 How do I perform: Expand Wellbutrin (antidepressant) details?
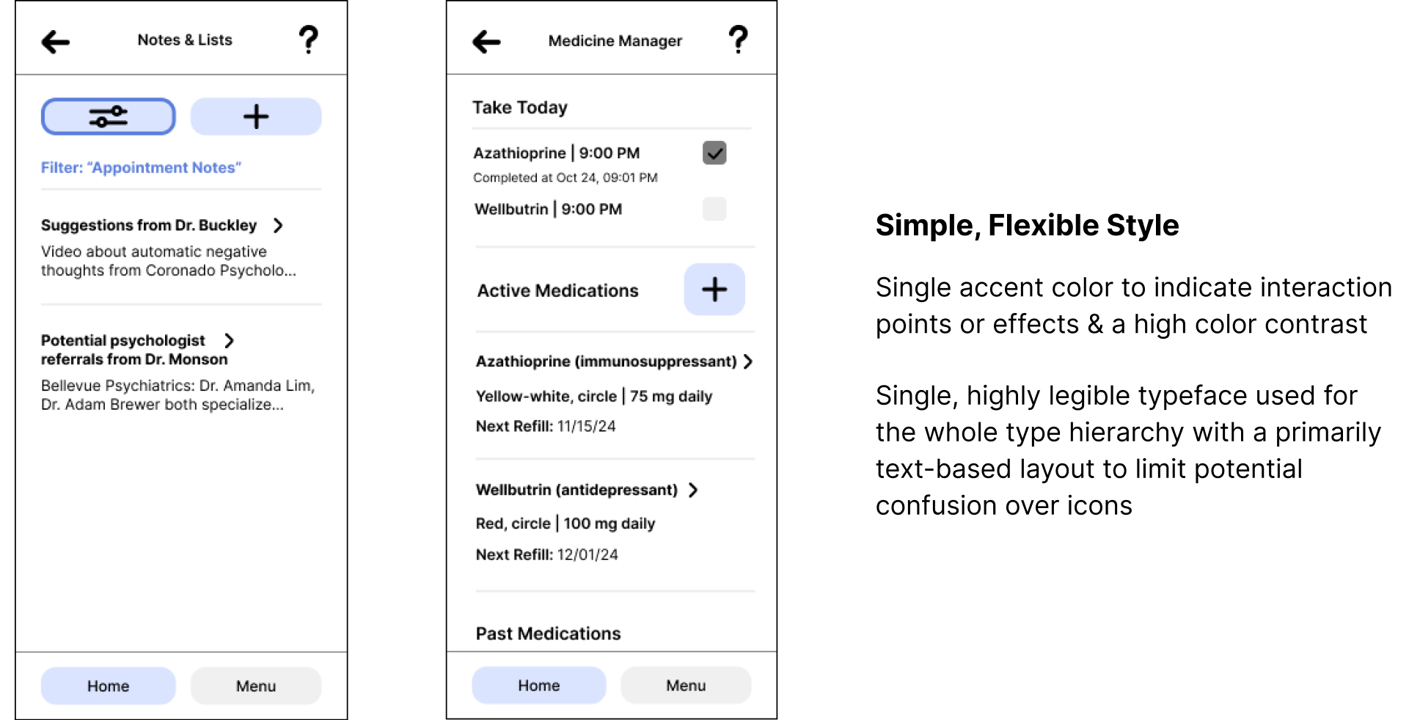pos(693,490)
